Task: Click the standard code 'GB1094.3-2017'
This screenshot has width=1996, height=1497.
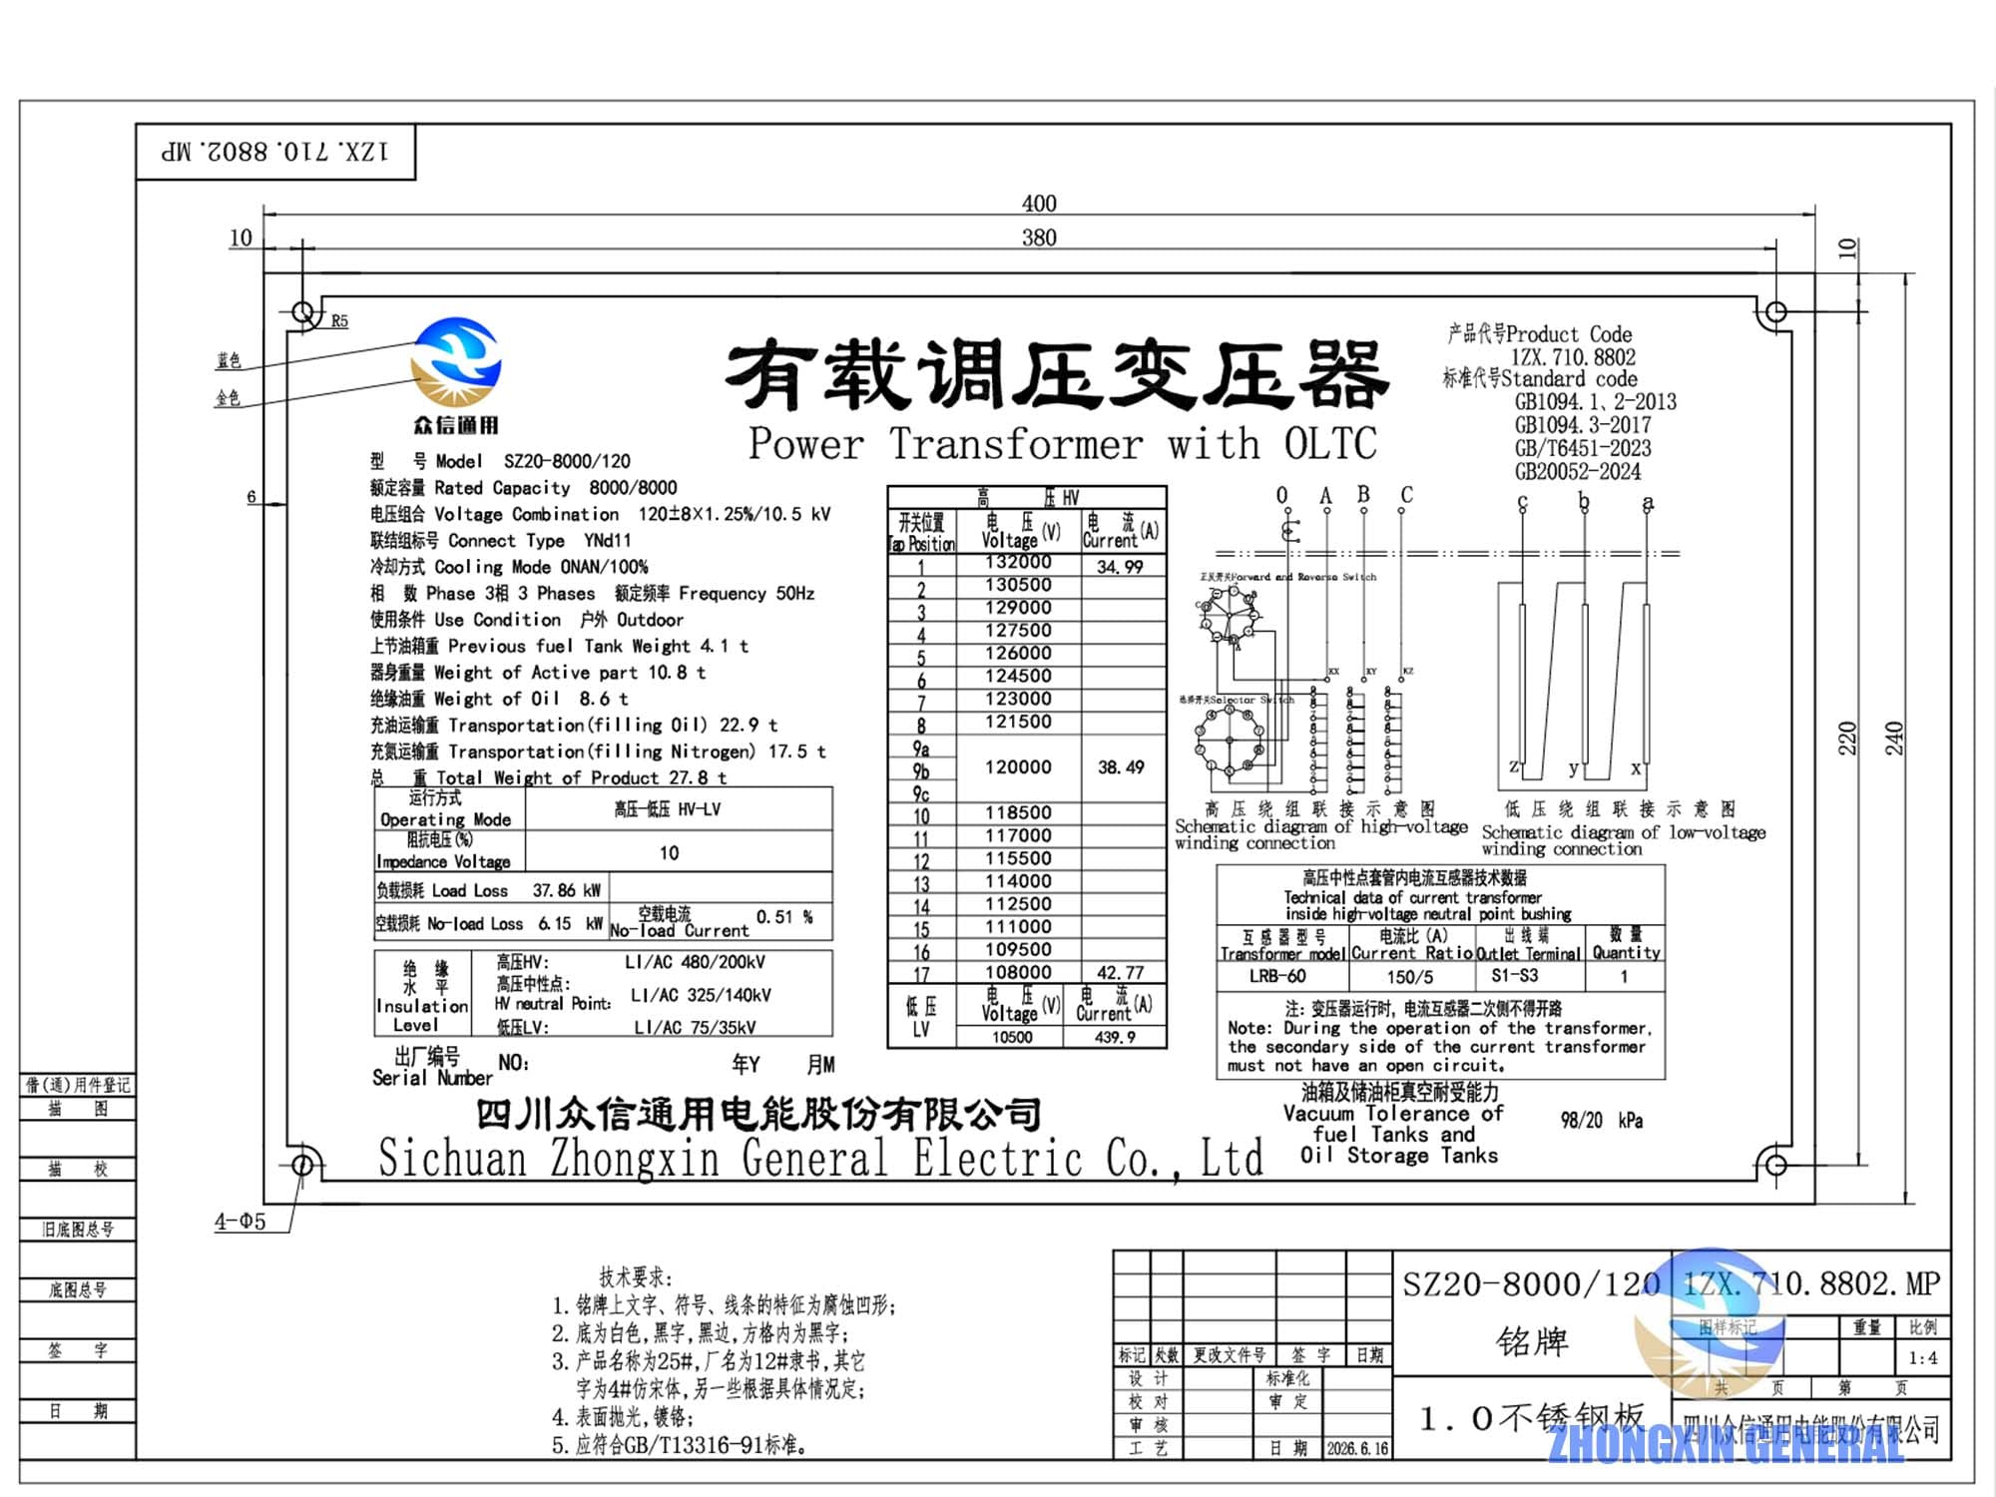Action: (1582, 425)
